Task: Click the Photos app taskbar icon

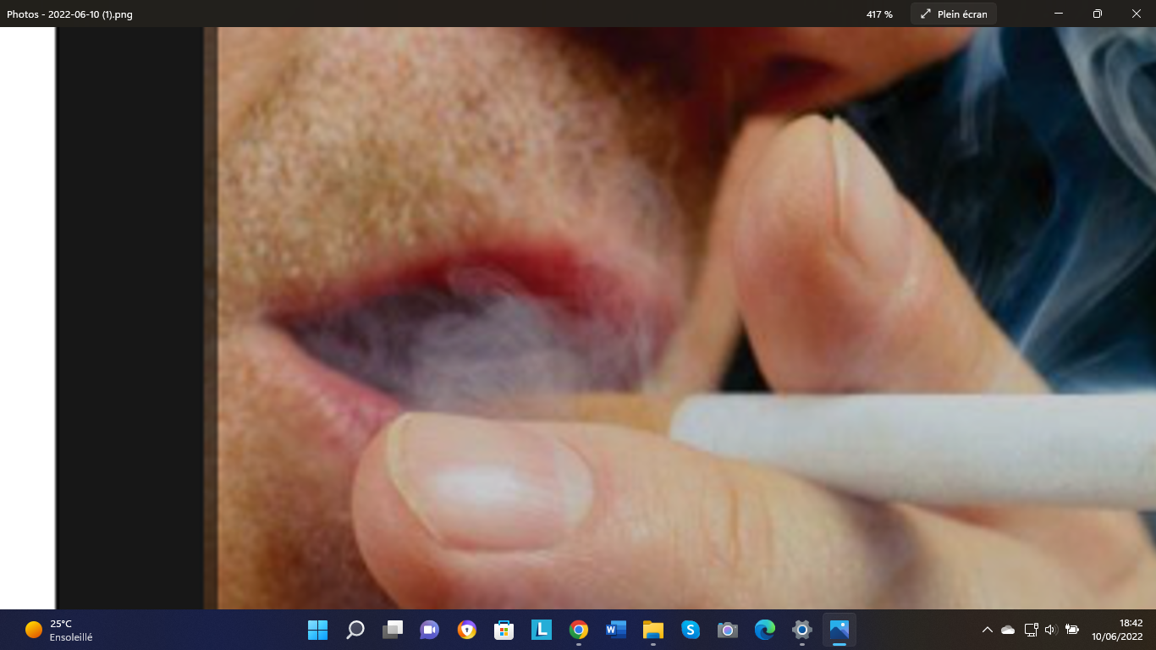Action: (839, 630)
